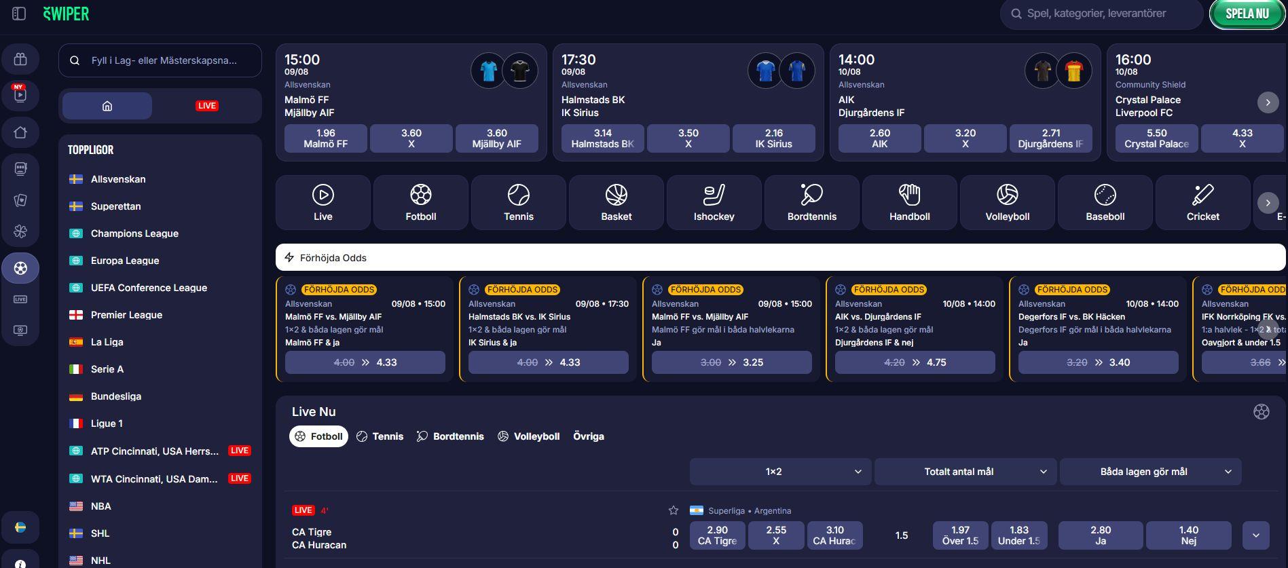
Task: Focus the team or championship search field
Action: point(160,60)
